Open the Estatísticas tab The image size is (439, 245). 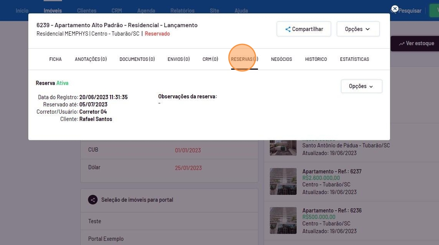pyautogui.click(x=354, y=59)
